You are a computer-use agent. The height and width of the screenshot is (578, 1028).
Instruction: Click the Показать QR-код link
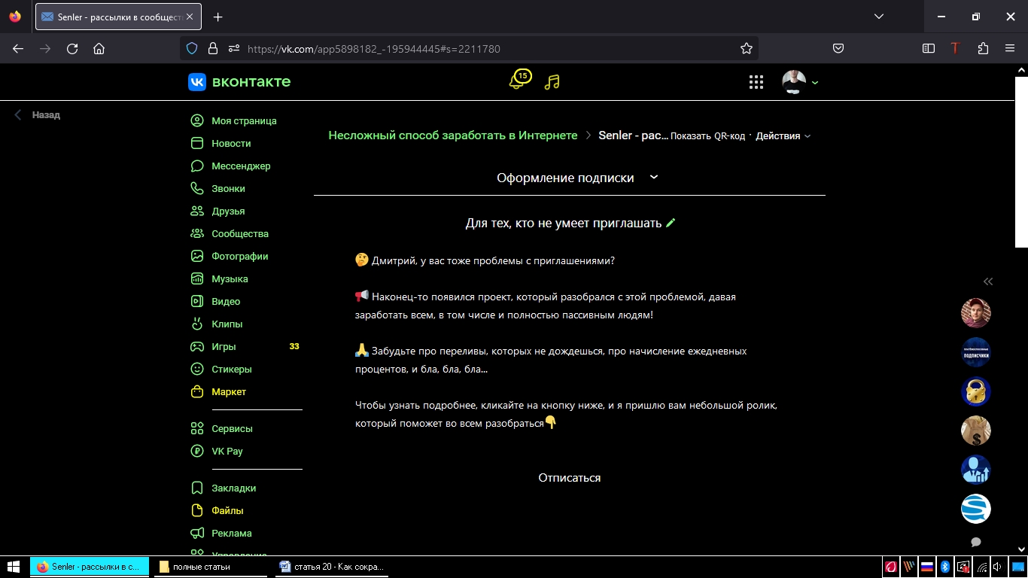707,136
